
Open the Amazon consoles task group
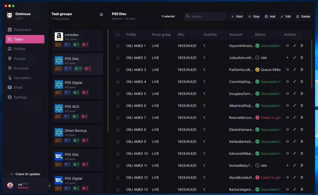pyautogui.click(x=77, y=40)
